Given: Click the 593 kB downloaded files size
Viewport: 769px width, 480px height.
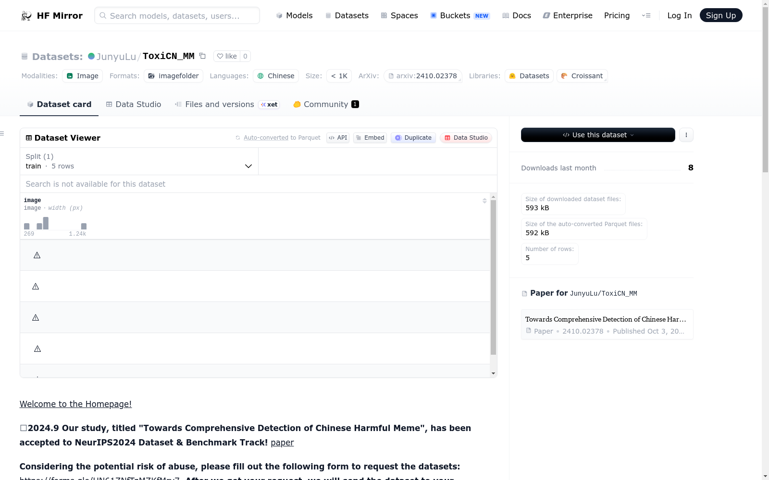Looking at the screenshot, I should click(537, 208).
